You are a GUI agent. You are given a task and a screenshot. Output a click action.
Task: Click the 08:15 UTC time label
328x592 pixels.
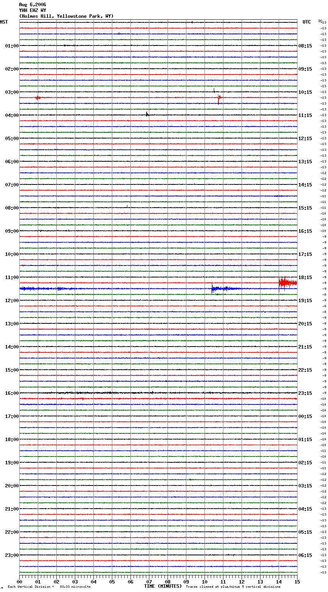pos(305,46)
